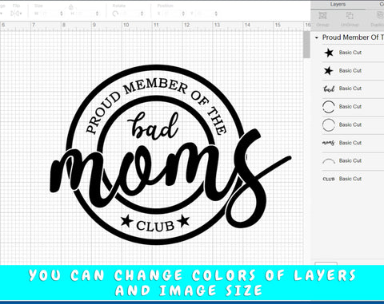Select the star right of CLUB
Screen dimensions: 384x304
(183, 220)
